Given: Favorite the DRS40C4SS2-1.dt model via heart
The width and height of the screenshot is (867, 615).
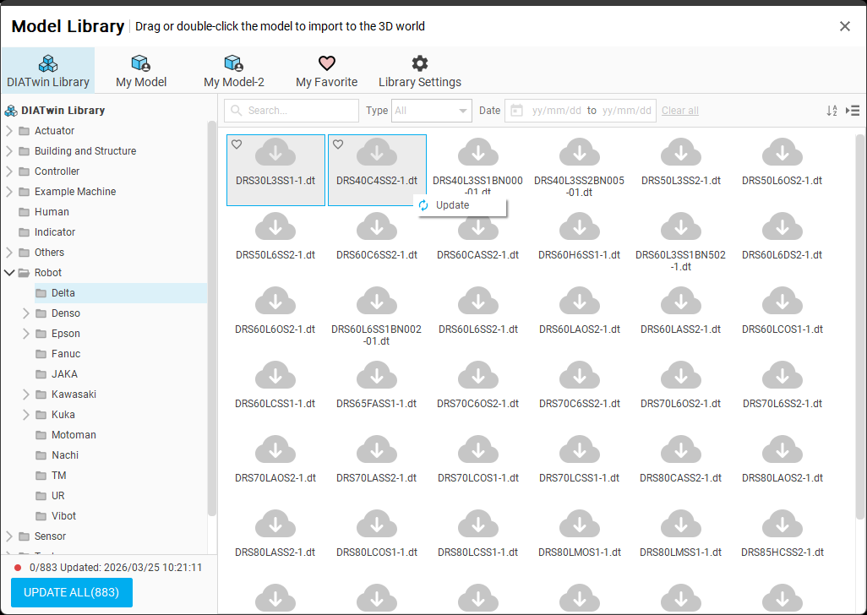Looking at the screenshot, I should click(x=338, y=144).
